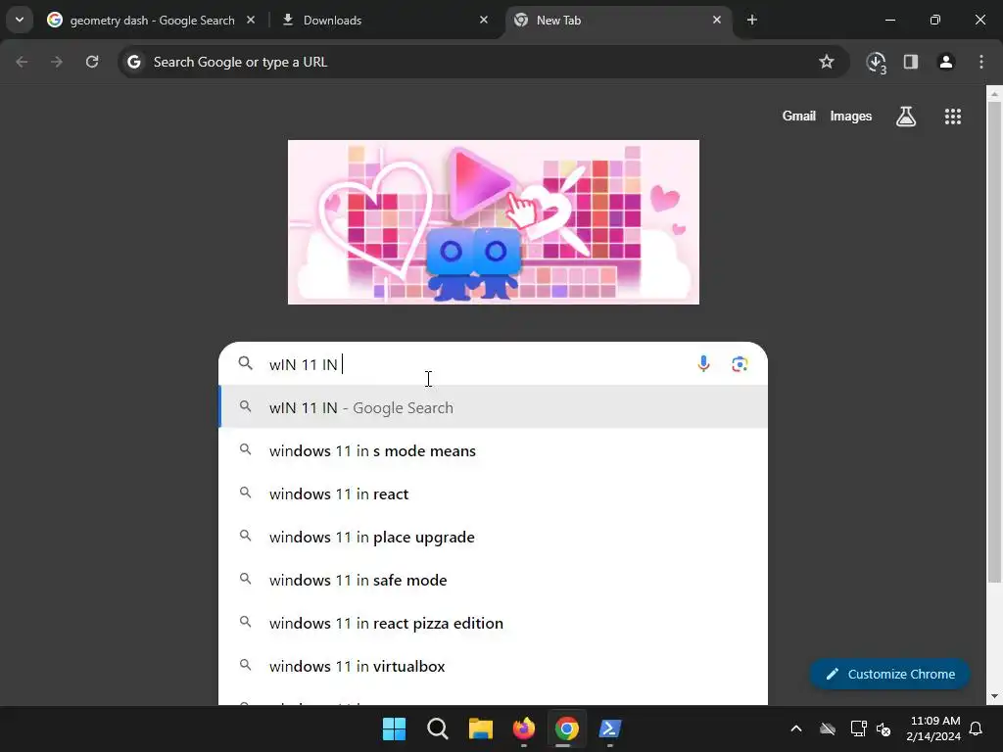This screenshot has height=752, width=1003.
Task: Switch to the geometry dash Google Search tab
Action: coord(152,20)
